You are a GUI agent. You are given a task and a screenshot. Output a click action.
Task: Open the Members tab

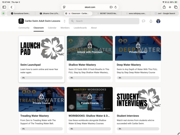[x=65, y=28]
